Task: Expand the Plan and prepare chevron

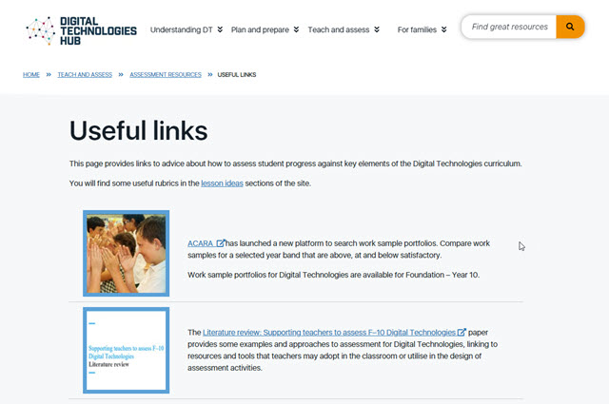Action: (x=296, y=29)
